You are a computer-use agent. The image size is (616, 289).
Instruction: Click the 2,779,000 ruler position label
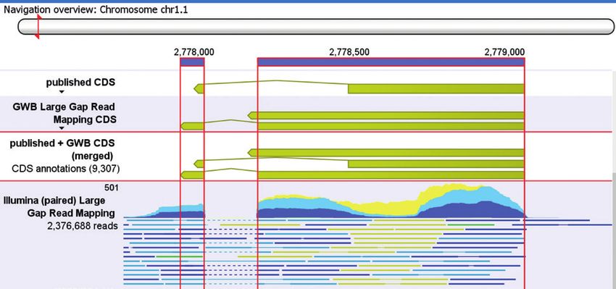(x=504, y=52)
